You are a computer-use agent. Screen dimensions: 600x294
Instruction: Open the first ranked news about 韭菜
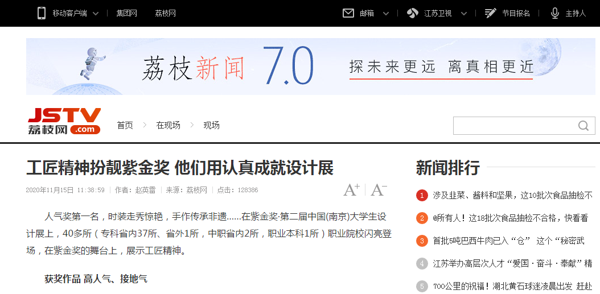[512, 196]
